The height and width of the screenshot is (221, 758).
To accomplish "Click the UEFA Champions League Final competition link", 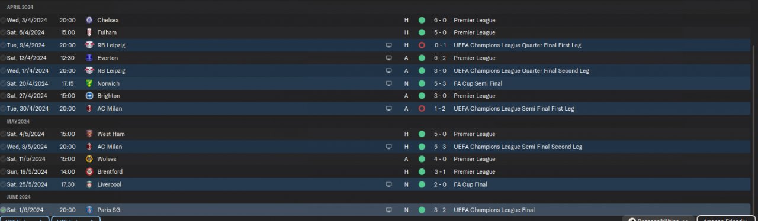I will click(494, 210).
